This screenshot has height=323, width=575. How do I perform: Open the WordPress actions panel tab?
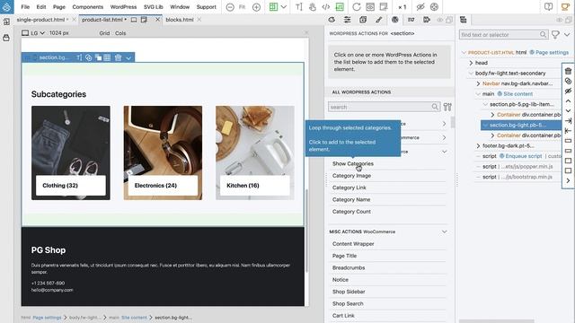pos(395,20)
